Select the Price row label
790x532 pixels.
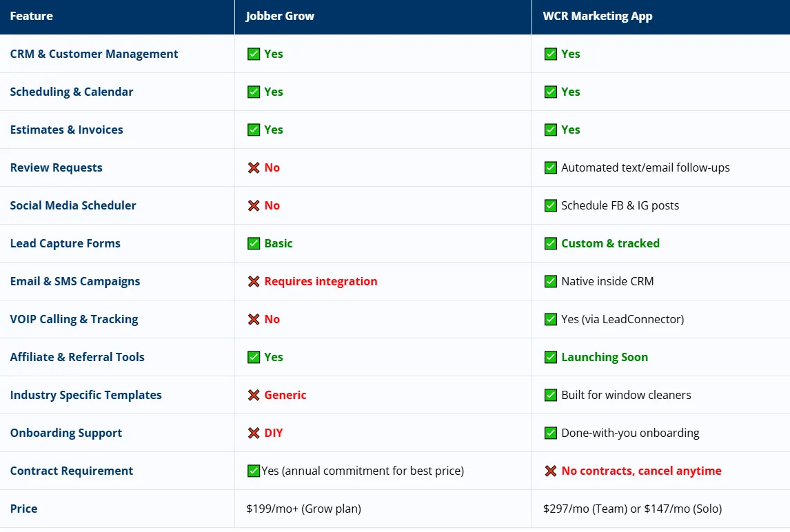[23, 509]
